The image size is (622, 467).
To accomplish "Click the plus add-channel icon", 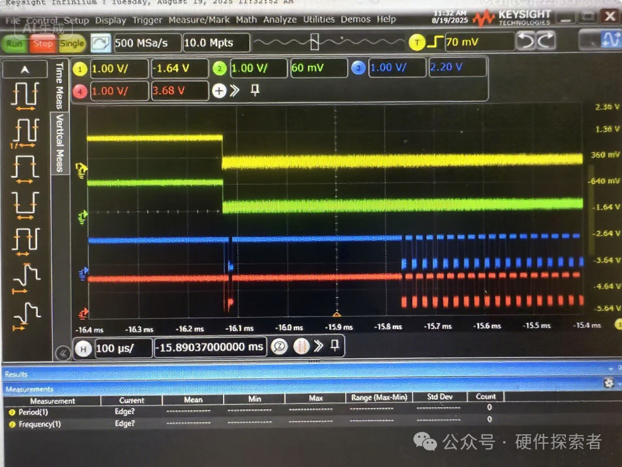I will coord(219,91).
